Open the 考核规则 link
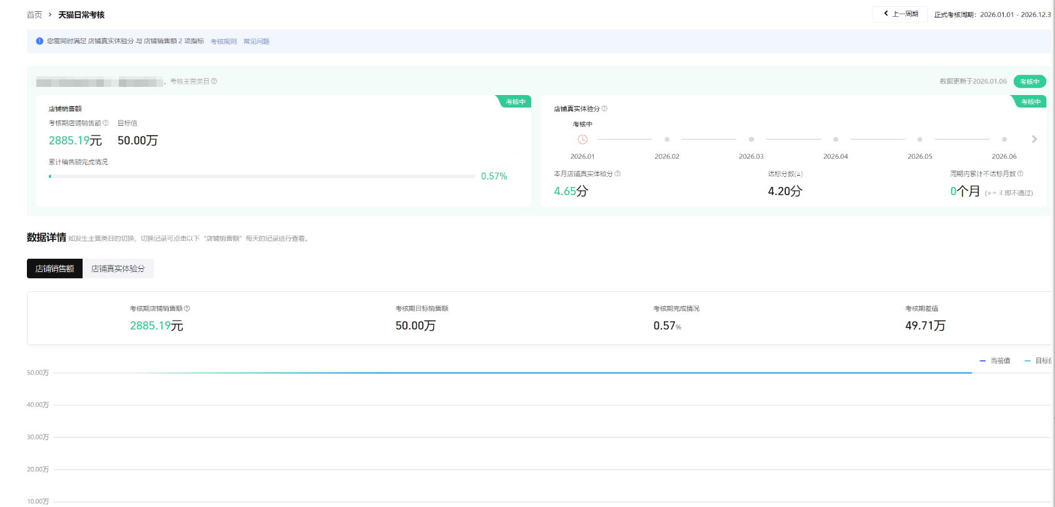This screenshot has height=507, width=1055. pos(223,41)
